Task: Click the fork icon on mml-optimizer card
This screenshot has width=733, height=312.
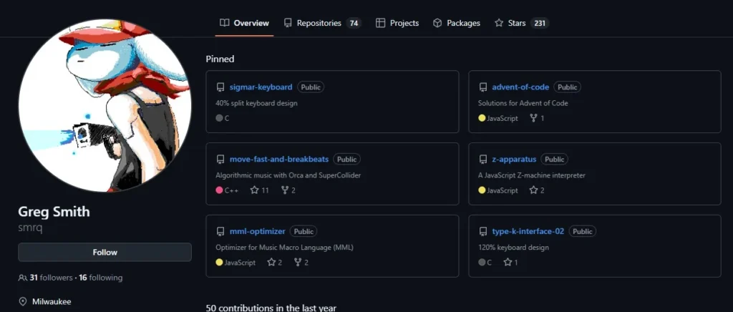Action: (298, 263)
